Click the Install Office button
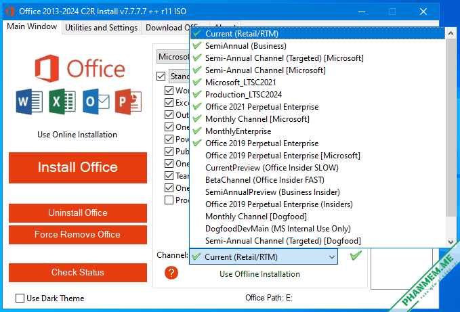 78,168
